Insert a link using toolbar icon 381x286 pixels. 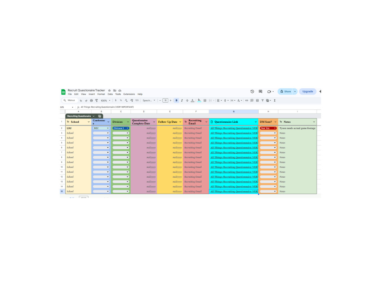(x=247, y=100)
